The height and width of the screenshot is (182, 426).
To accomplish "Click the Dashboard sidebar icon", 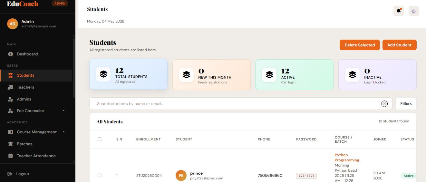I will coord(11,54).
